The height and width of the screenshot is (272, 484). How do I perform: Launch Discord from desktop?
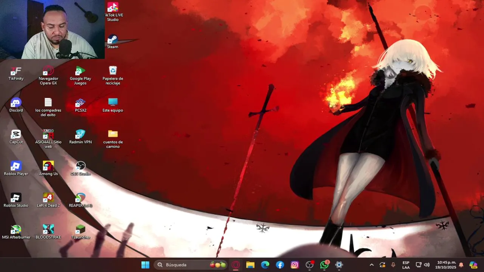(x=16, y=105)
